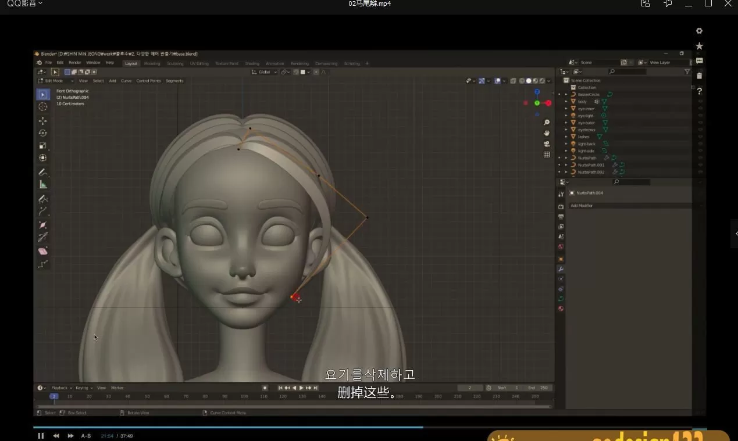
Task: Switch viewport to Rendered shading mode
Action: (x=542, y=81)
